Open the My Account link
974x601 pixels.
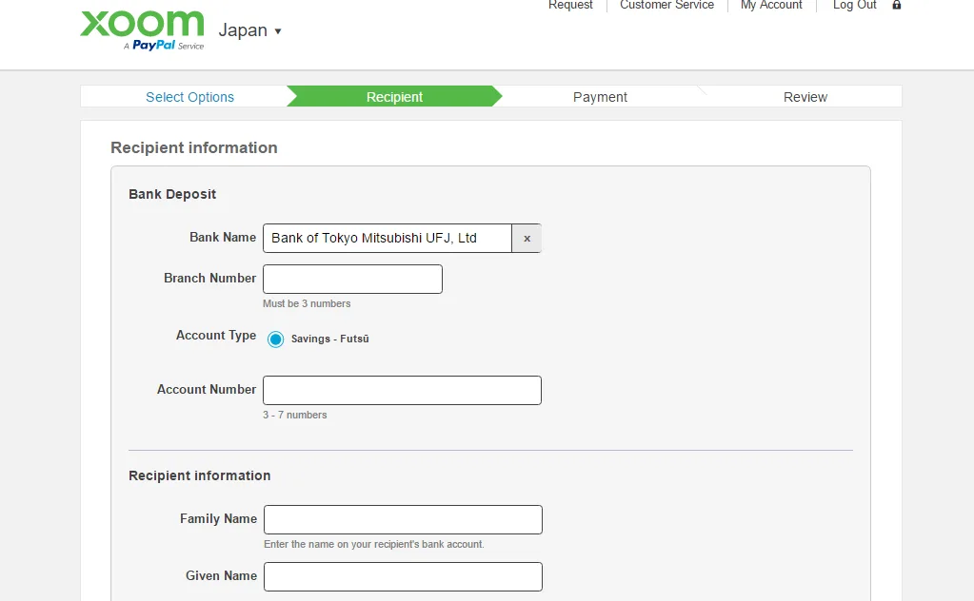771,6
